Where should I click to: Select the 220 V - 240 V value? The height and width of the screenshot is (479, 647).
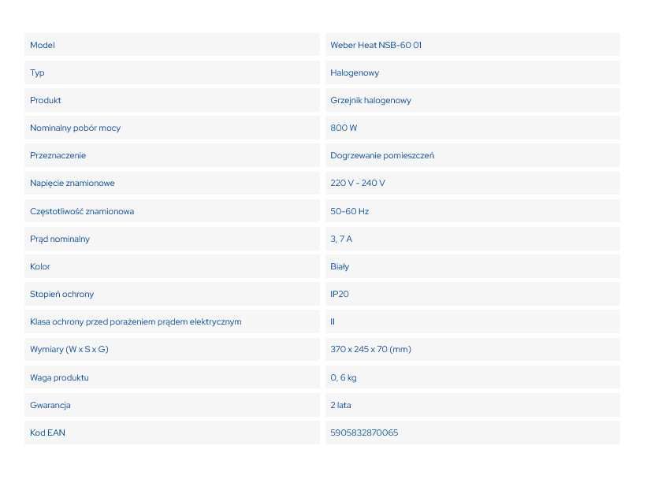(x=357, y=184)
